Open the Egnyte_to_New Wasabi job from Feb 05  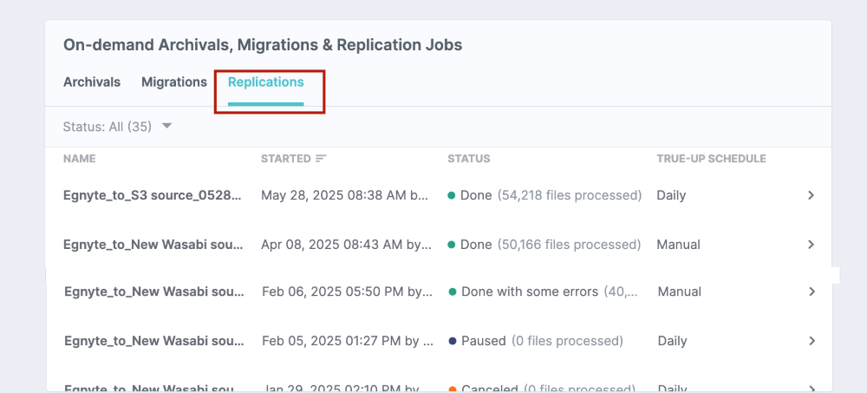[x=154, y=341]
